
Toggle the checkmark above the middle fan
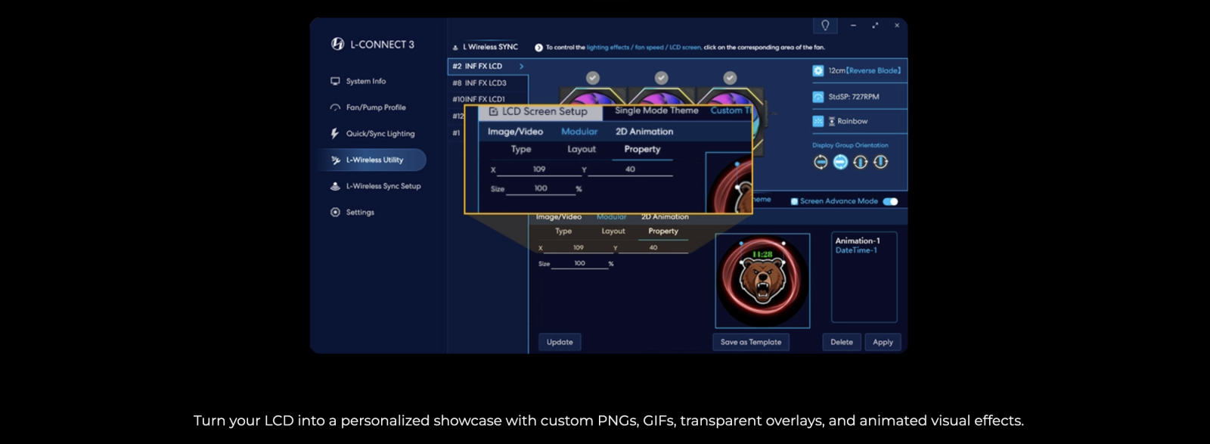[661, 78]
